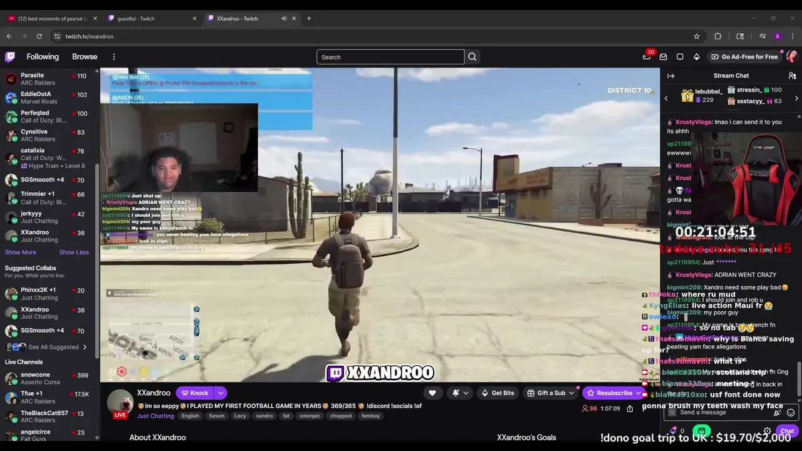
Task: Click the Knock button
Action: [x=194, y=393]
